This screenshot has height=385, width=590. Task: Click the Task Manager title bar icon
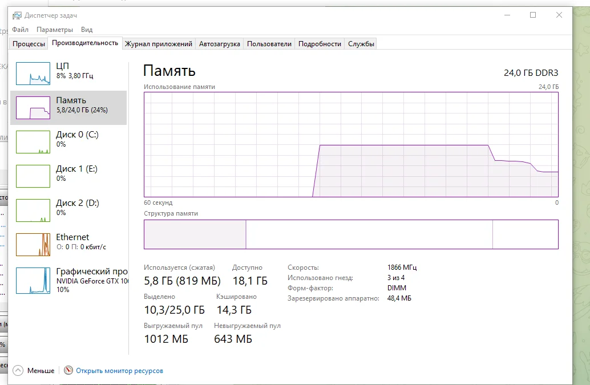tap(17, 15)
